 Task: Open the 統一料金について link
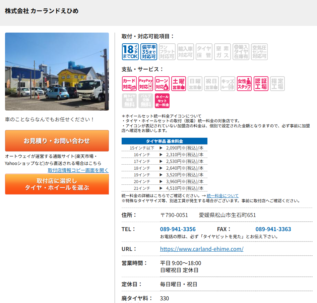(223, 196)
